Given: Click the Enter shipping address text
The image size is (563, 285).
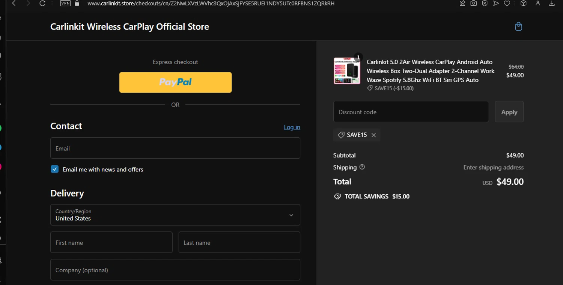Looking at the screenshot, I should 494,167.
